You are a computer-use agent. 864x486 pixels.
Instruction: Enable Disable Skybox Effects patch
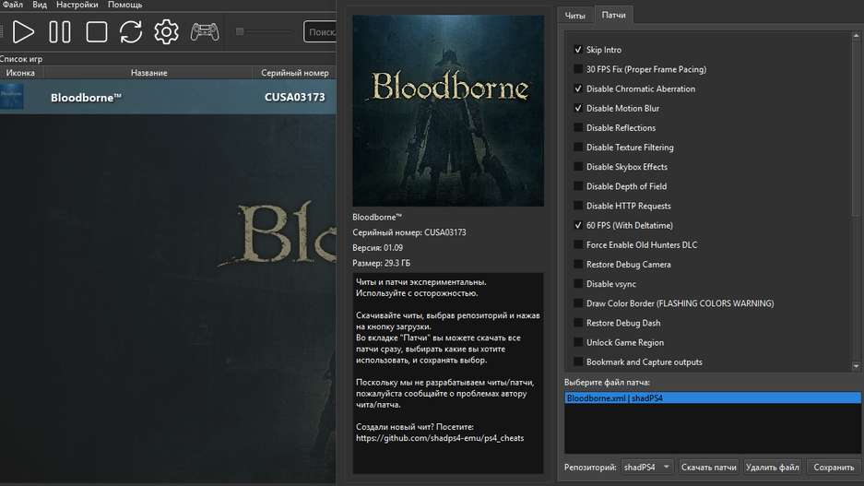click(578, 166)
